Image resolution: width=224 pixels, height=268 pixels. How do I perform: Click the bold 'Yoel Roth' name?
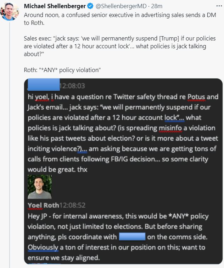(44, 206)
